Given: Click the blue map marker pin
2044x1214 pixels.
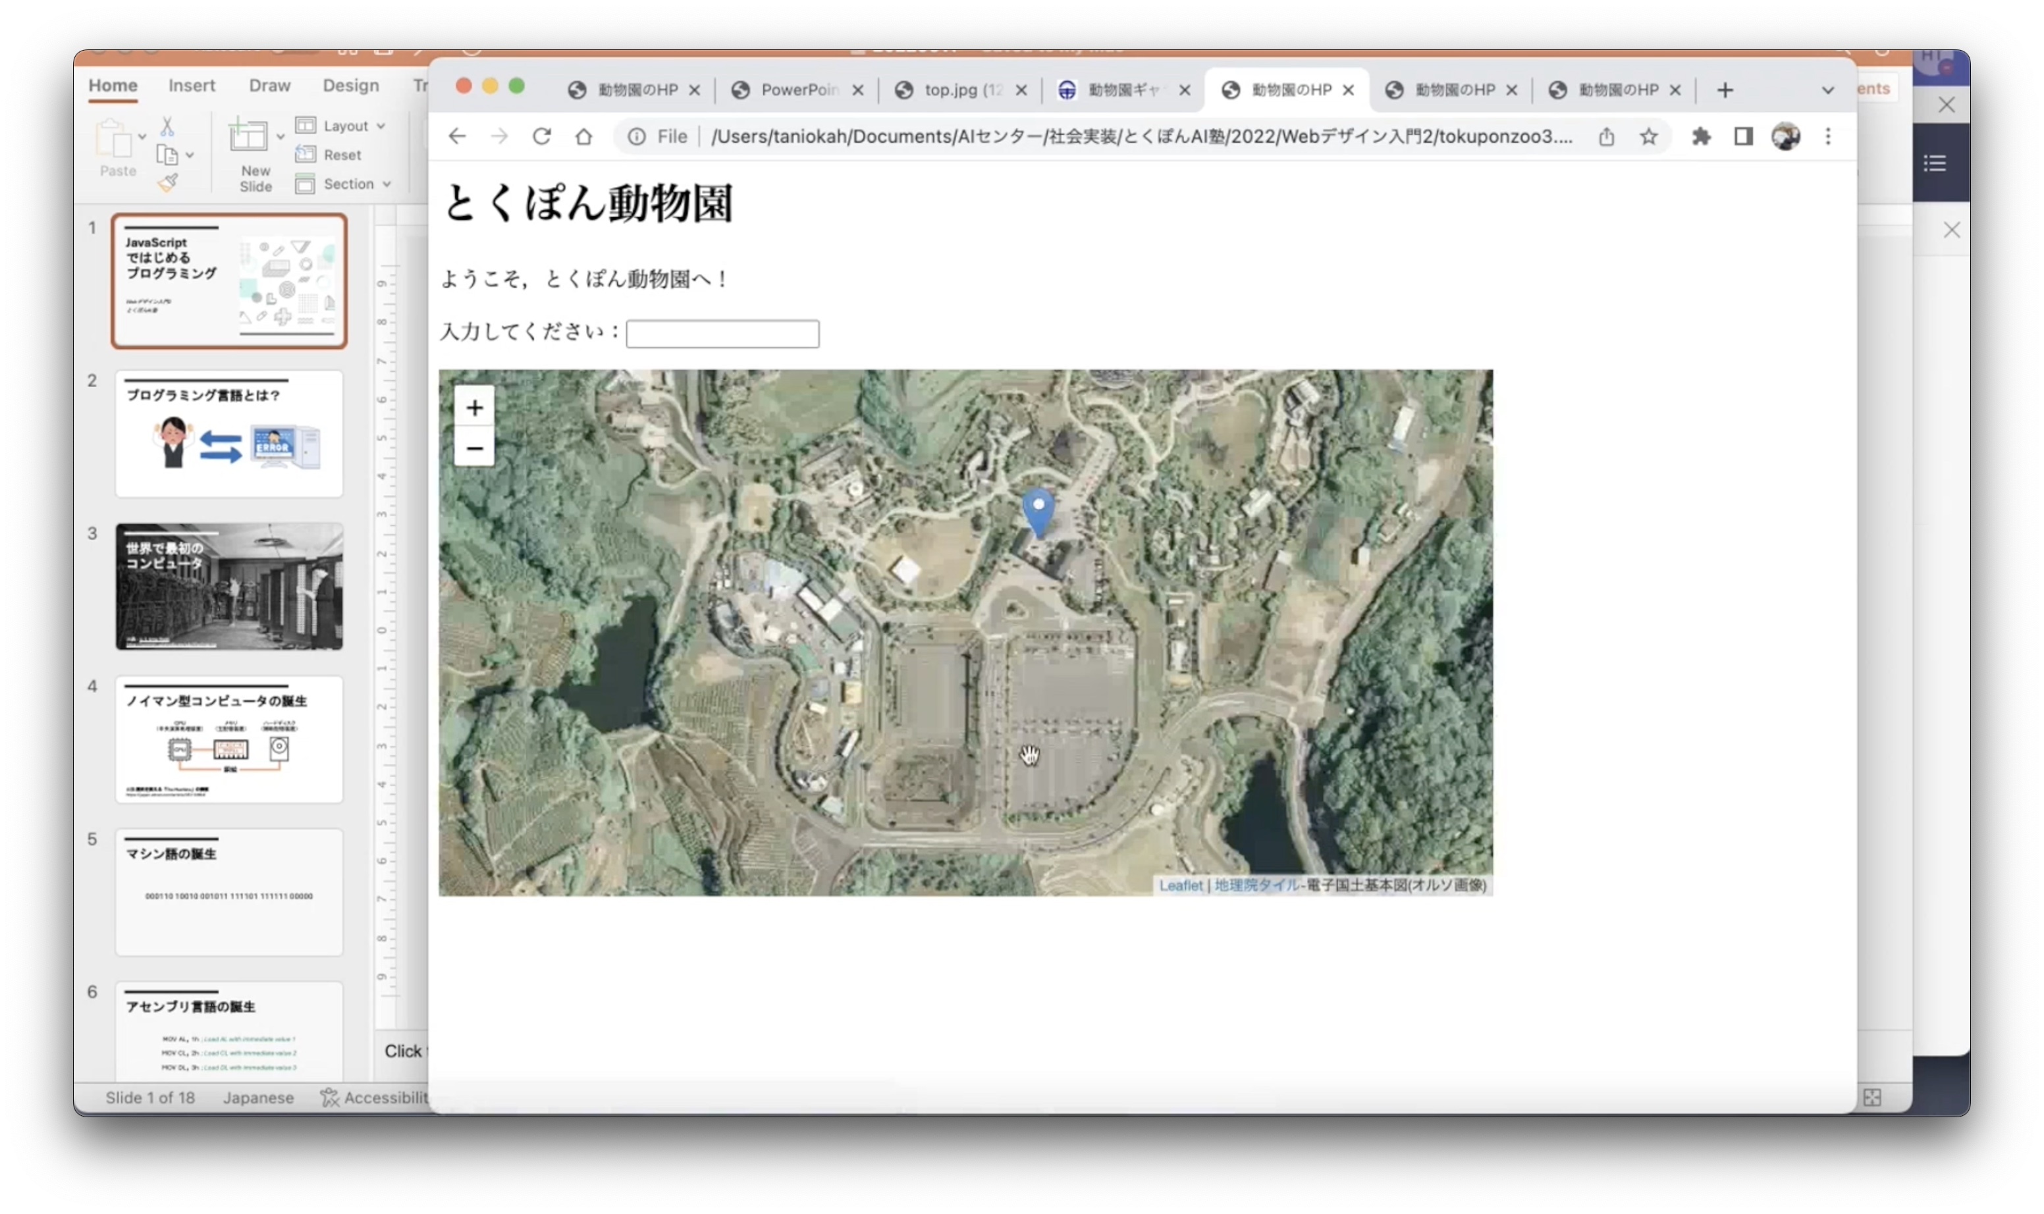Looking at the screenshot, I should point(1038,512).
